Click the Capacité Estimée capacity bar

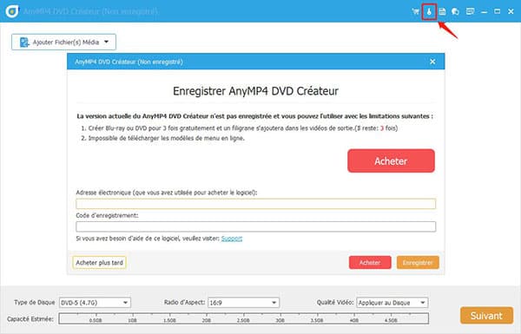tap(243, 318)
